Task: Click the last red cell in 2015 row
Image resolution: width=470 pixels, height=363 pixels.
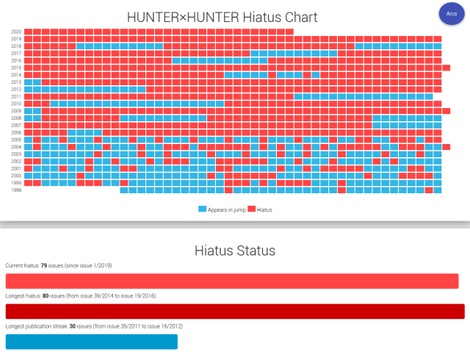Action: coord(446,68)
